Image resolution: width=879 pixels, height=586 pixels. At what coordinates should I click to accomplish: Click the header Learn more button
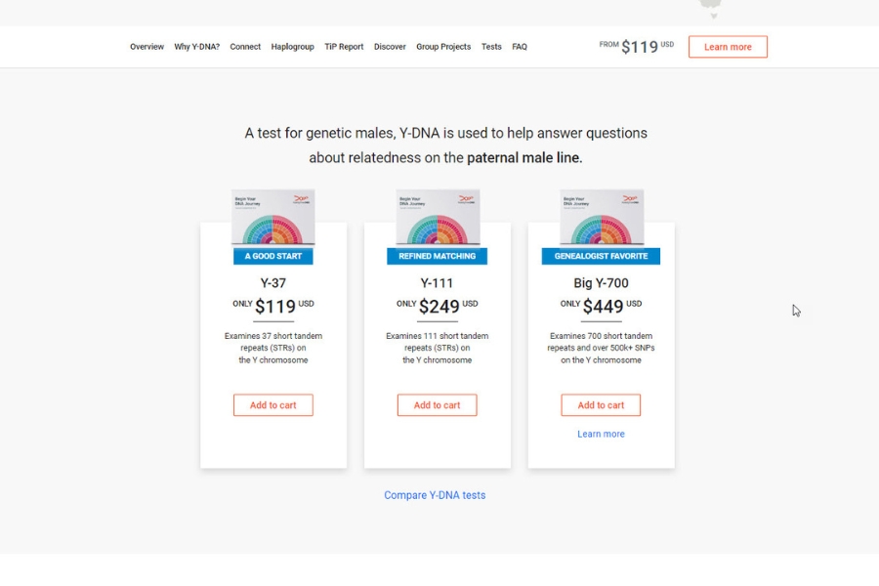(728, 47)
